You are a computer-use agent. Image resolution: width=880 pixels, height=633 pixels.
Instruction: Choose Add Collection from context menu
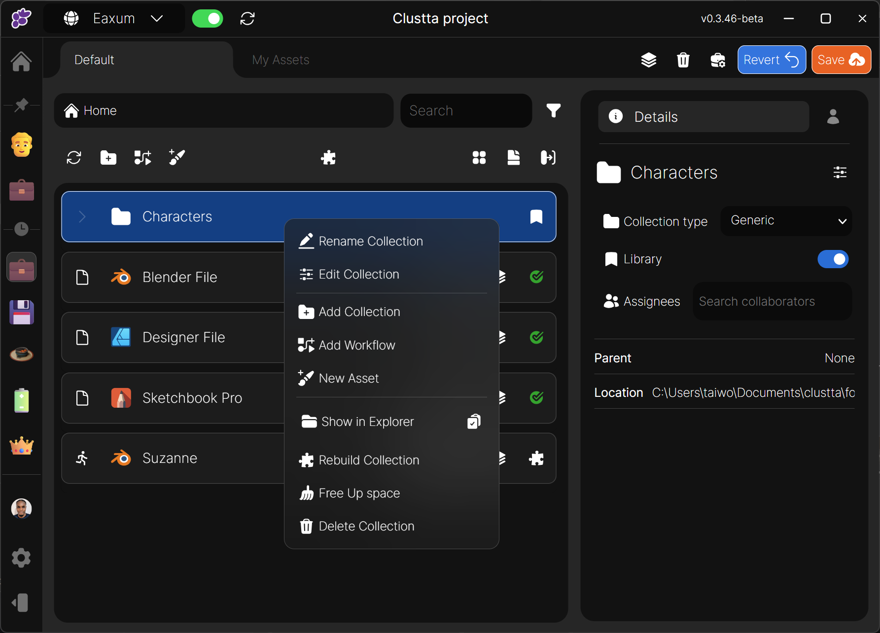(392, 312)
